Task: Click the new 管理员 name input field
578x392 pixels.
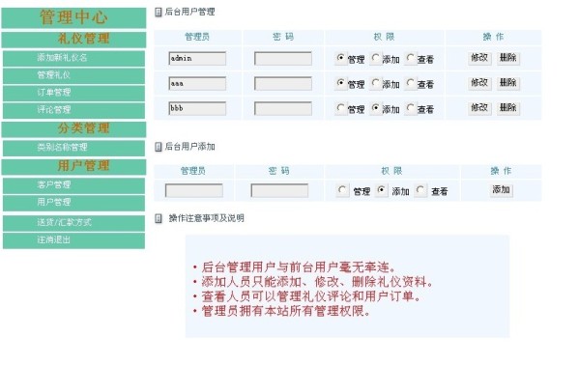Action: 194,190
